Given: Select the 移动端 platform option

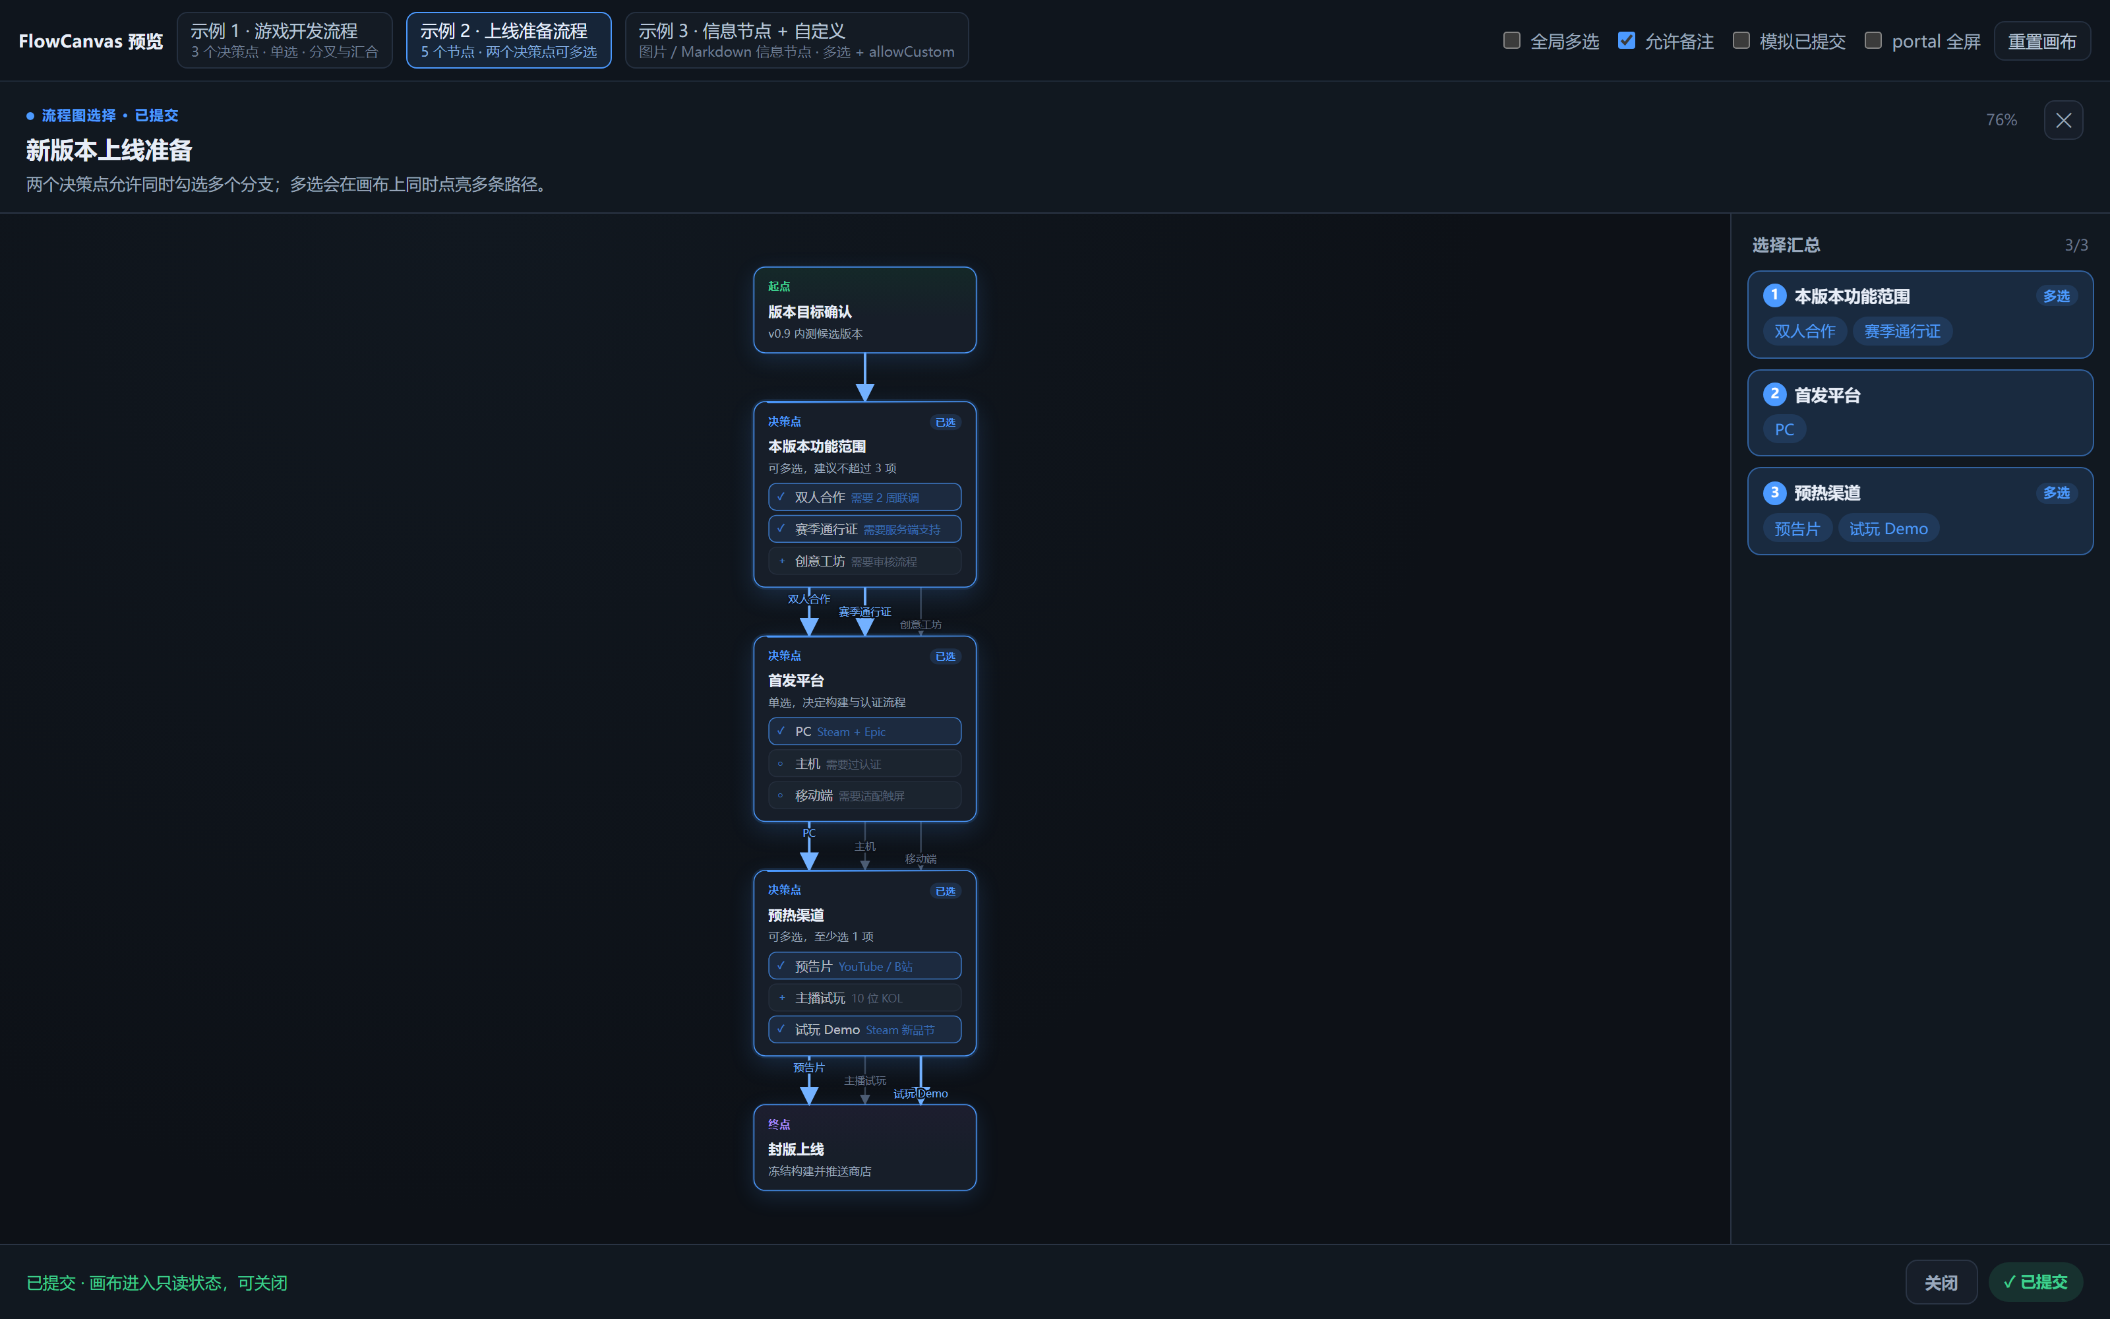Looking at the screenshot, I should [x=864, y=795].
